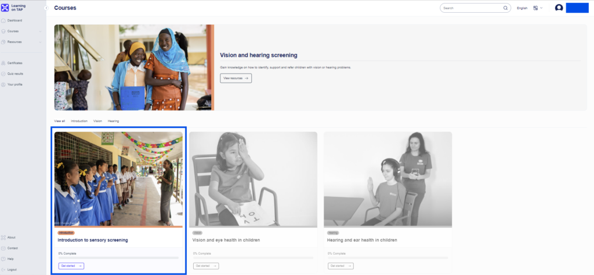Viewport: 594px width, 275px height.
Task: Open the English language dropdown
Action: point(522,8)
